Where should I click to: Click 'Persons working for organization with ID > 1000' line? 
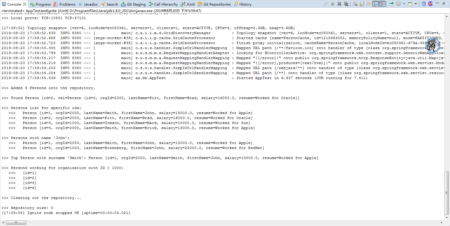coord(63,168)
